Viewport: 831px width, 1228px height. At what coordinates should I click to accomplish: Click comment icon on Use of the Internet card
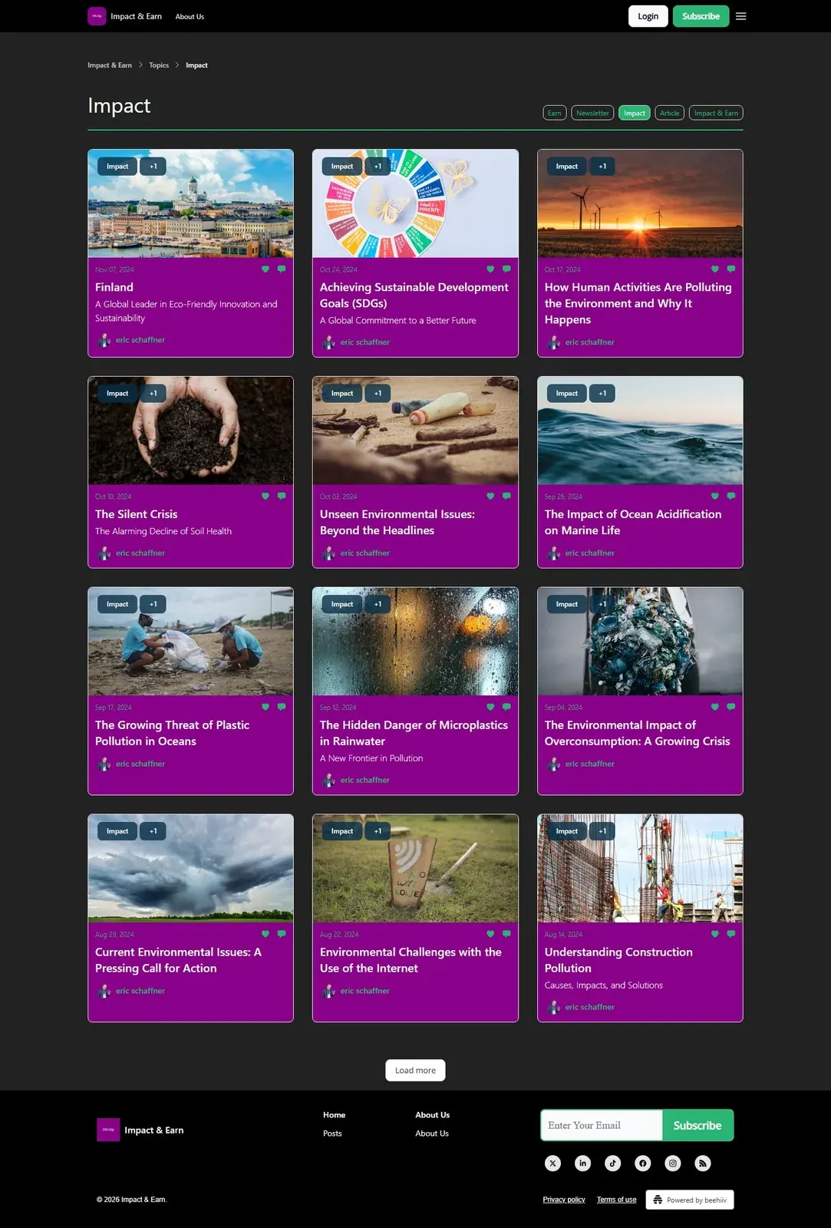click(506, 934)
